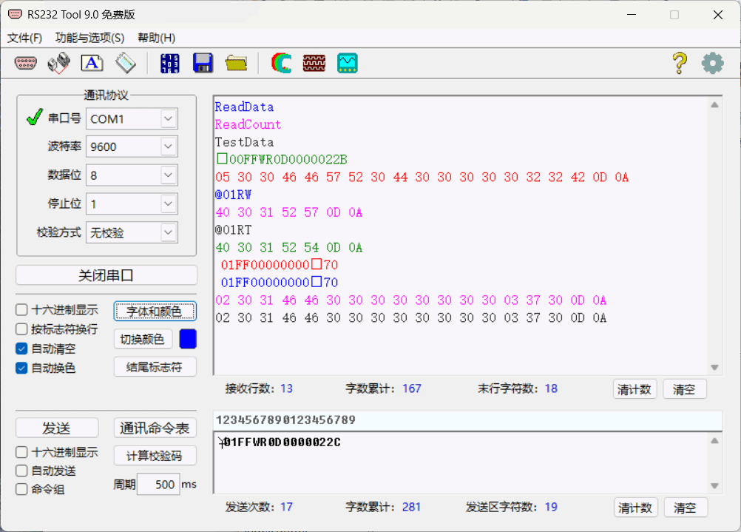This screenshot has height=532, width=741.
Task: Click the green 40 30 31 52 54 0D 0A line
Action: [x=289, y=247]
